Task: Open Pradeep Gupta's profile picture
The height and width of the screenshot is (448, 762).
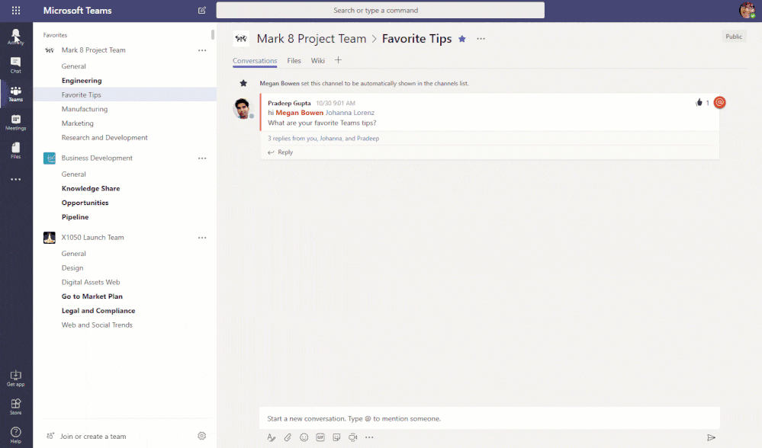Action: tap(242, 108)
